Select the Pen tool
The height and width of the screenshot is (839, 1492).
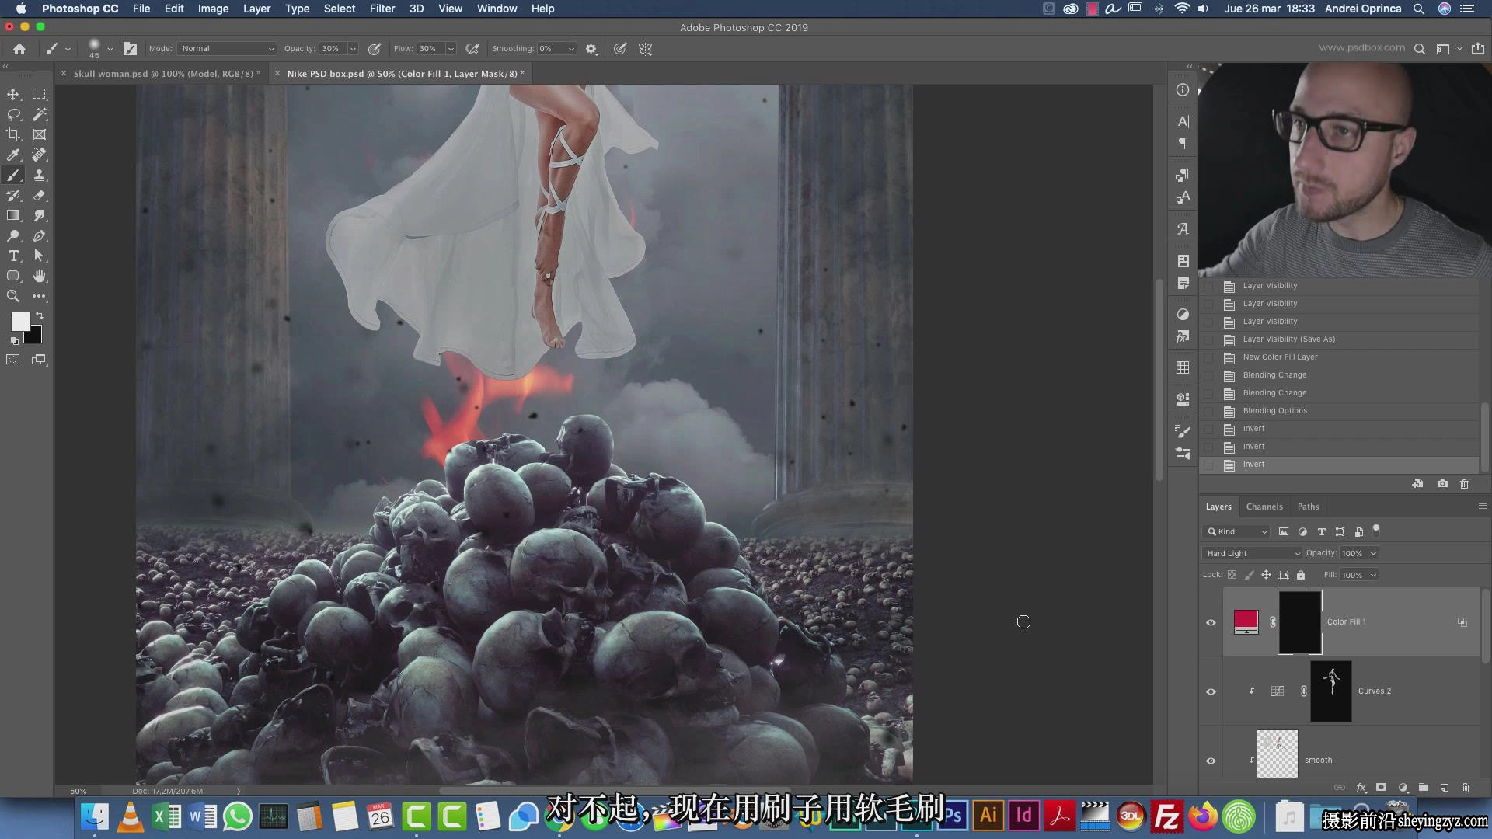point(39,235)
